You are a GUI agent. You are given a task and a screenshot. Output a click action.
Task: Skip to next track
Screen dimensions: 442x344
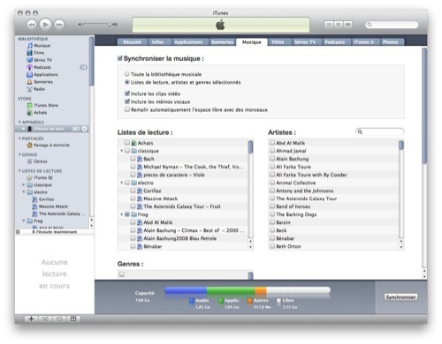pyautogui.click(x=59, y=25)
